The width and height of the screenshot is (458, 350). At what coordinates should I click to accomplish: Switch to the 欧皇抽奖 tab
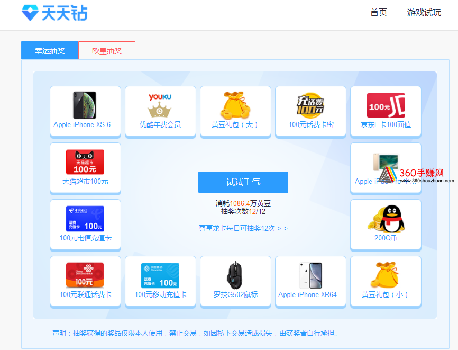[107, 51]
